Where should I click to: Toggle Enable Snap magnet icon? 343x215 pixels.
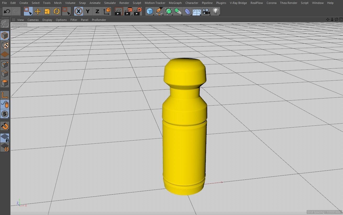(x=5, y=126)
